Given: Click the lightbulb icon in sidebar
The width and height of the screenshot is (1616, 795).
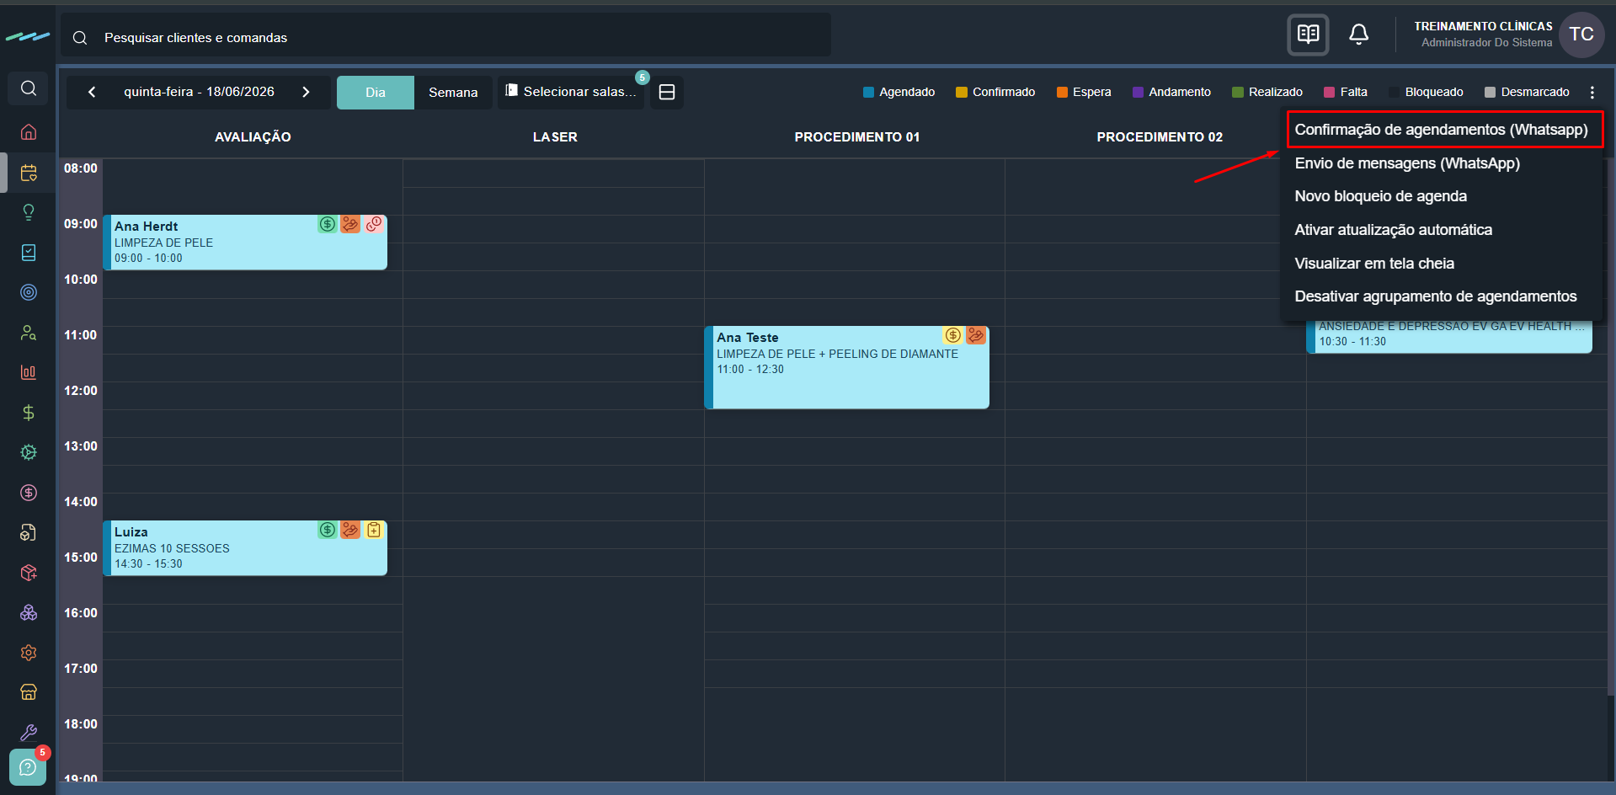Looking at the screenshot, I should coord(29,212).
